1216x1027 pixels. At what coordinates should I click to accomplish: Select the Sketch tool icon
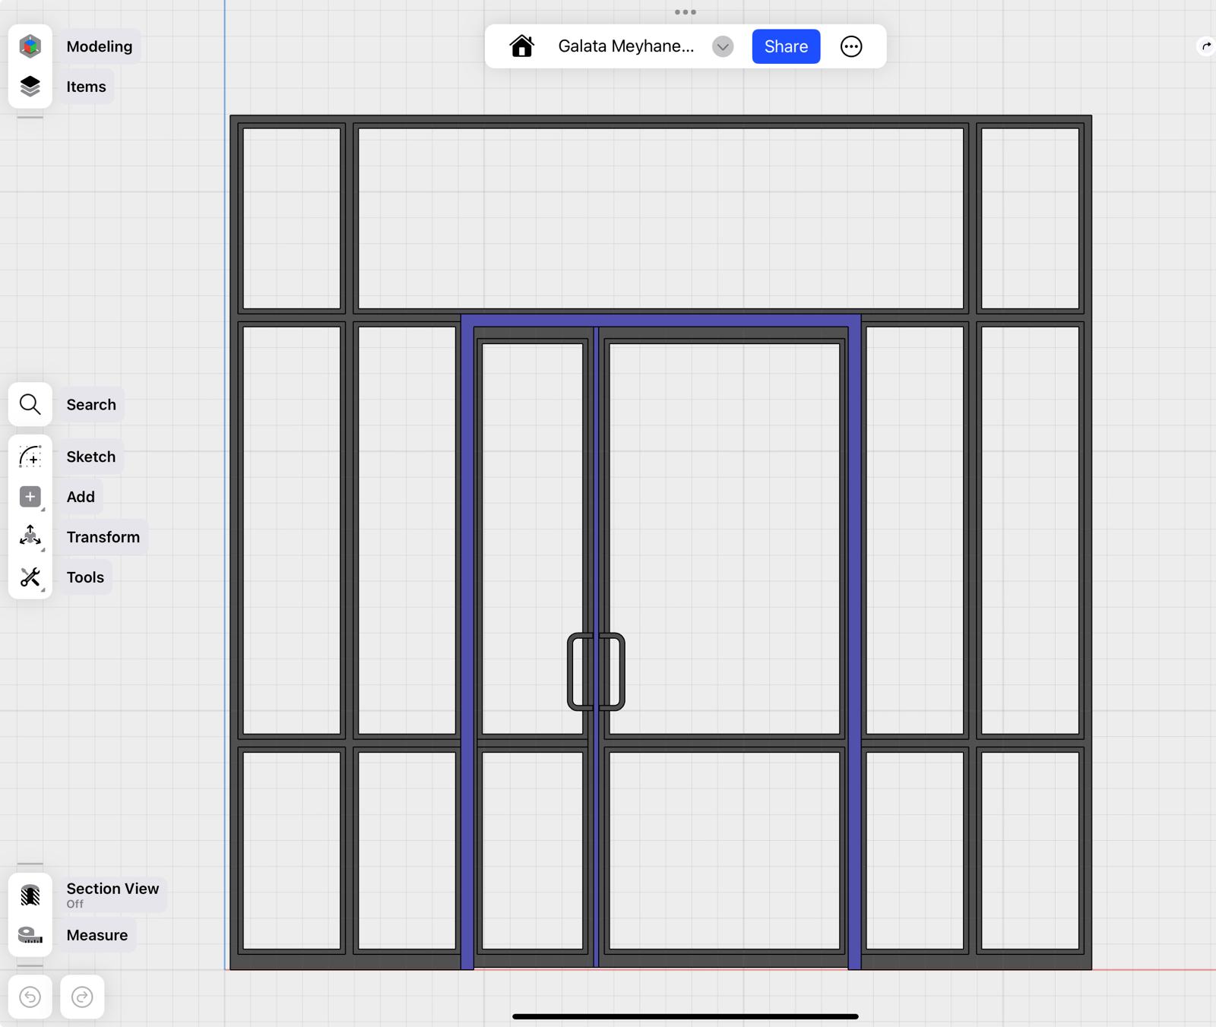(30, 457)
